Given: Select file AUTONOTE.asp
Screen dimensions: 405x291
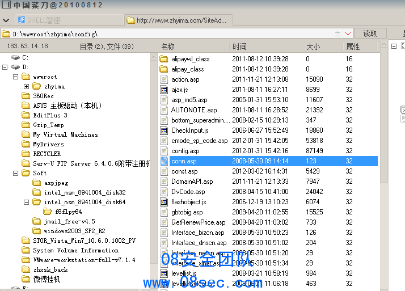Looking at the screenshot, I should click(x=194, y=110).
